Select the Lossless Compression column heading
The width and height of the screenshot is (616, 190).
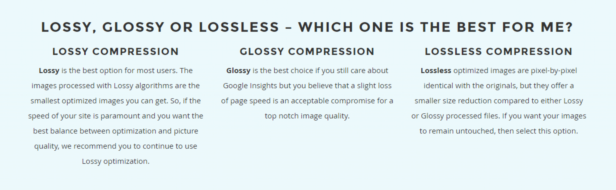(499, 51)
